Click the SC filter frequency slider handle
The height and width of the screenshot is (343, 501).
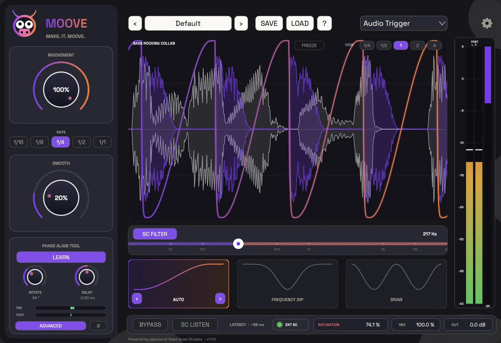[x=238, y=244]
